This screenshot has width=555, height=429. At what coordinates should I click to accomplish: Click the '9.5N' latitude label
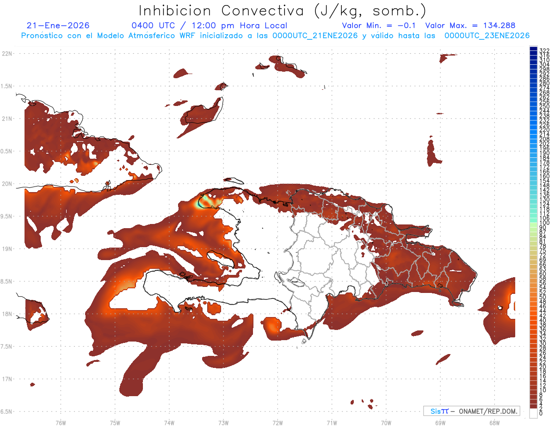click(x=6, y=216)
